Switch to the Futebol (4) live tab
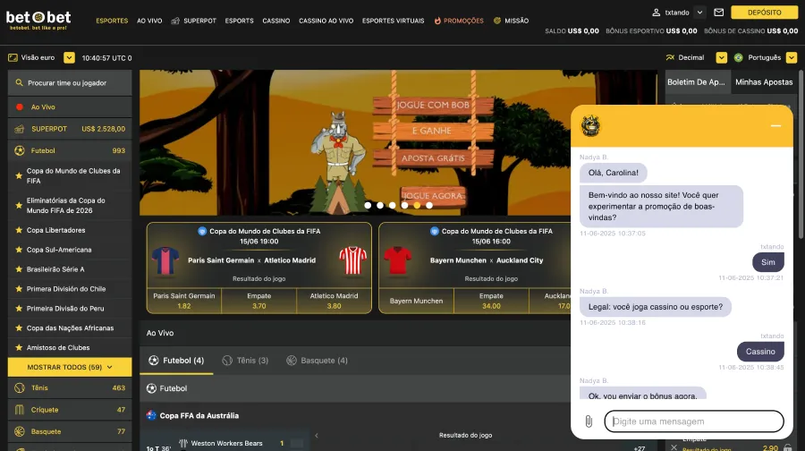Image resolution: width=805 pixels, height=451 pixels. [176, 361]
